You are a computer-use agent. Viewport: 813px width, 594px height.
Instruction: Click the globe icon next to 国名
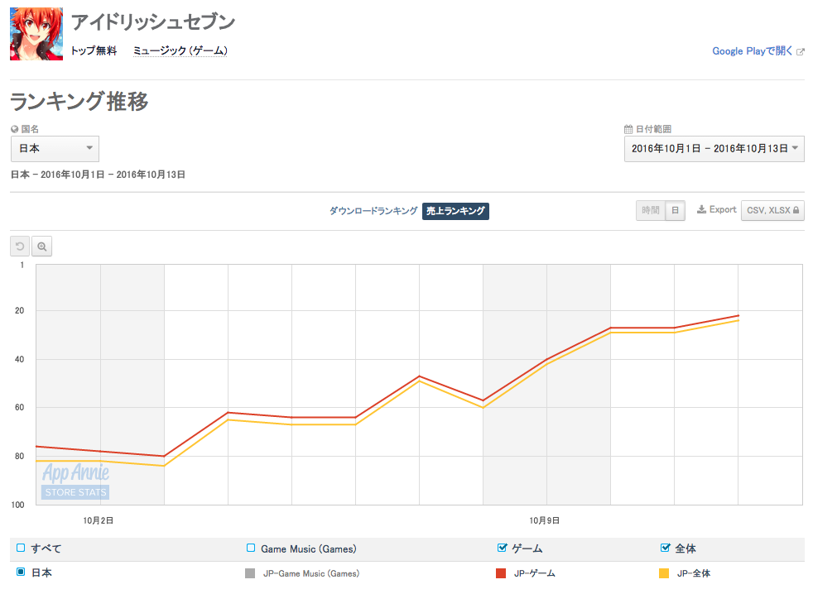pos(15,129)
